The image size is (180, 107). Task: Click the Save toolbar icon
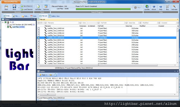point(14,8)
